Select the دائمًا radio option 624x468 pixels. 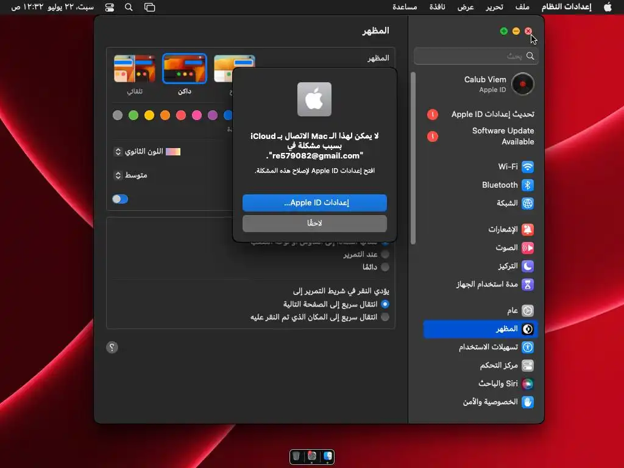click(x=385, y=267)
